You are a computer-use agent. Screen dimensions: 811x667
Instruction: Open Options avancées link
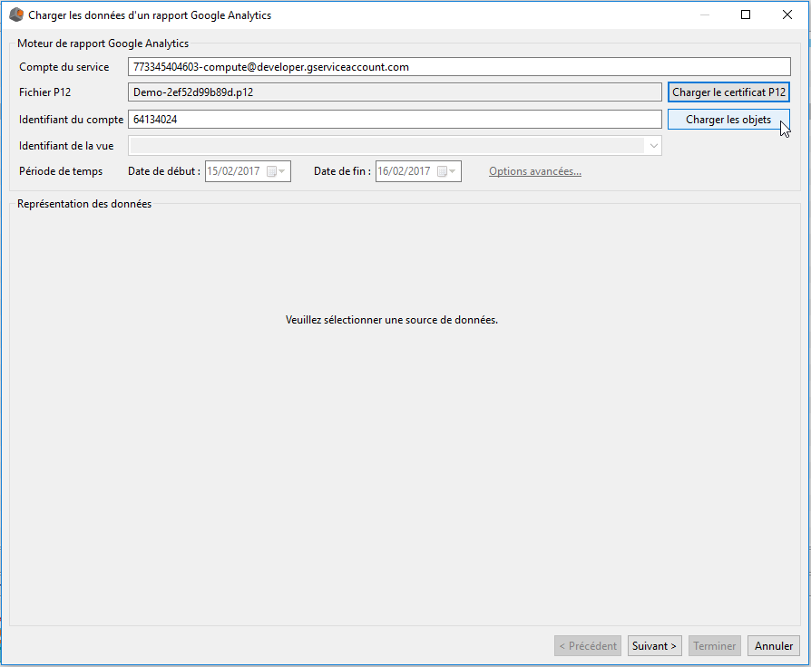click(x=535, y=171)
